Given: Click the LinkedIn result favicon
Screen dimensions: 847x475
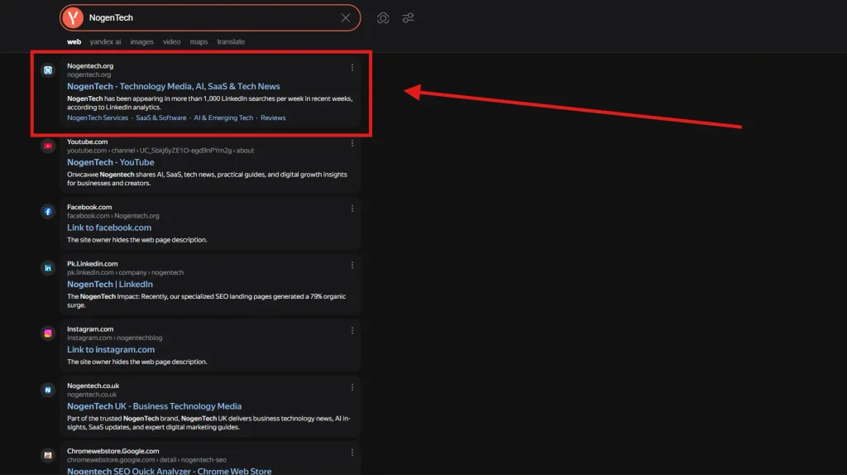Looking at the screenshot, I should (x=48, y=268).
